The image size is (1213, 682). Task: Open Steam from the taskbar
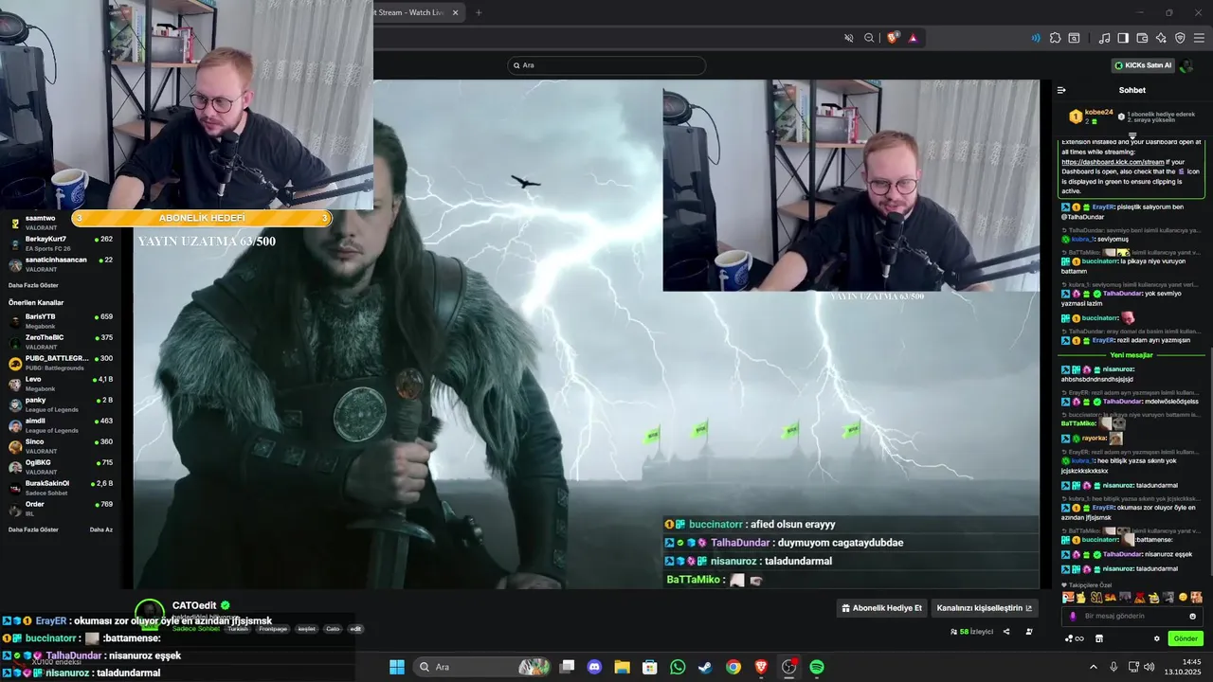coord(705,667)
